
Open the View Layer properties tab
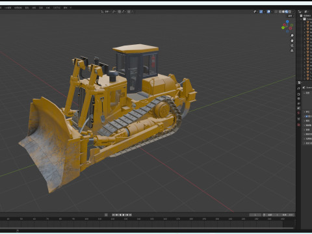tap(298, 103)
